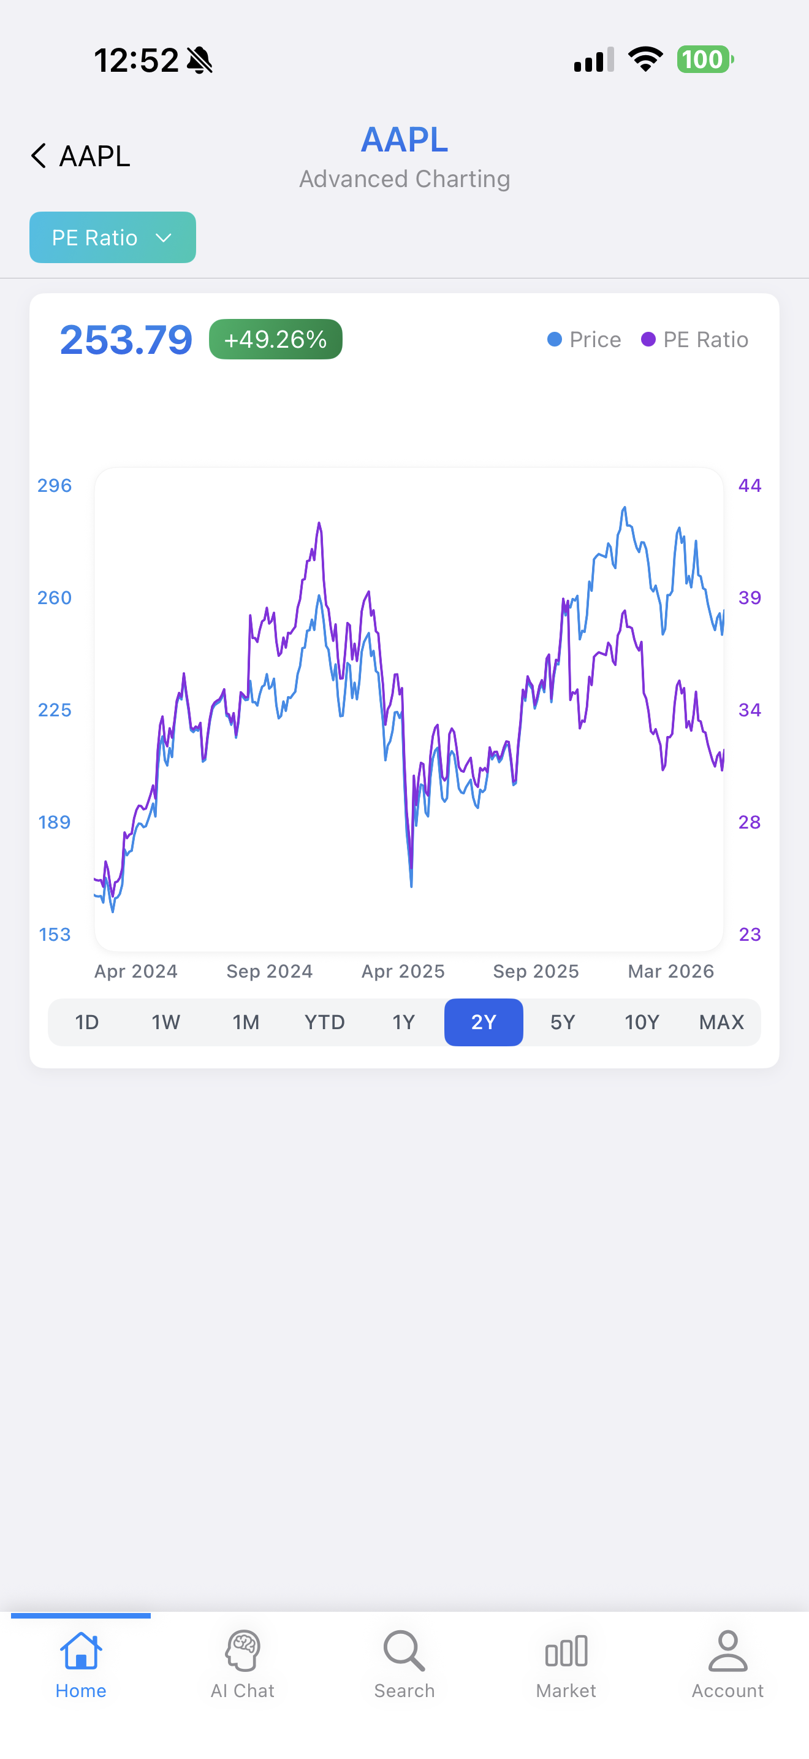Viewport: 809px width, 1759px height.
Task: Switch range to 1D
Action: pos(86,1022)
